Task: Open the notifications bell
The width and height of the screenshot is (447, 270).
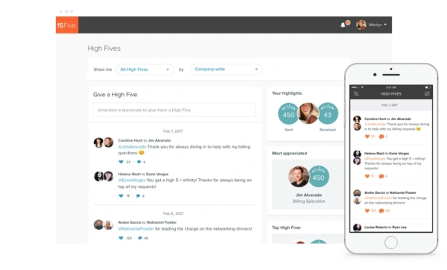Action: coord(343,25)
